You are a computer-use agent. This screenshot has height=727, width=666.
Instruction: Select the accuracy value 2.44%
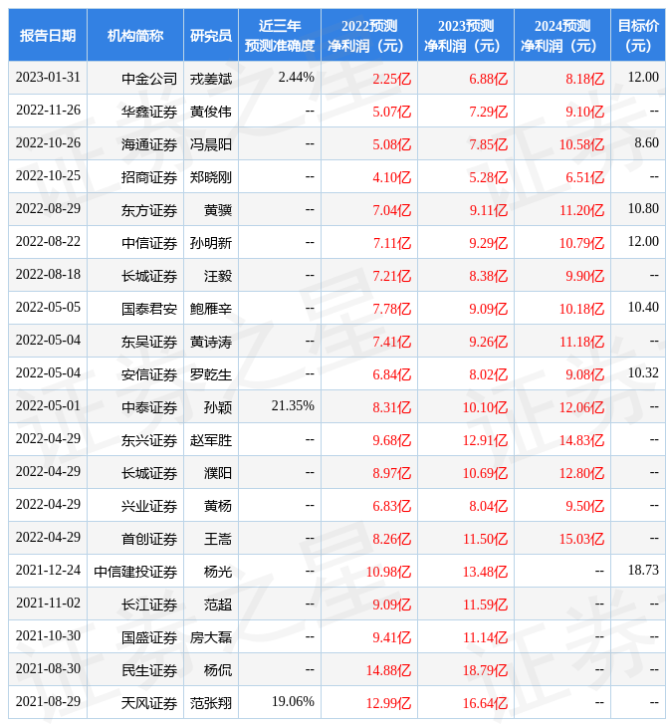tap(296, 77)
